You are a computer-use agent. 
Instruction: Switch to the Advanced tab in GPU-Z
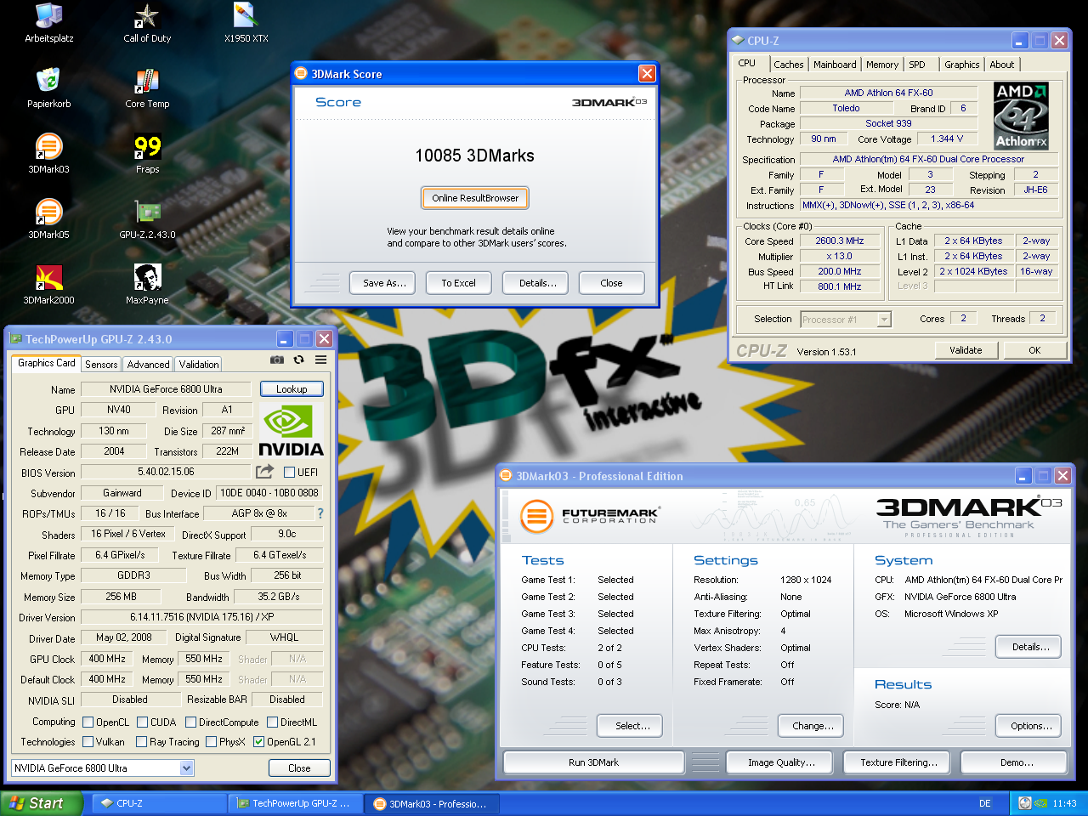click(x=148, y=365)
